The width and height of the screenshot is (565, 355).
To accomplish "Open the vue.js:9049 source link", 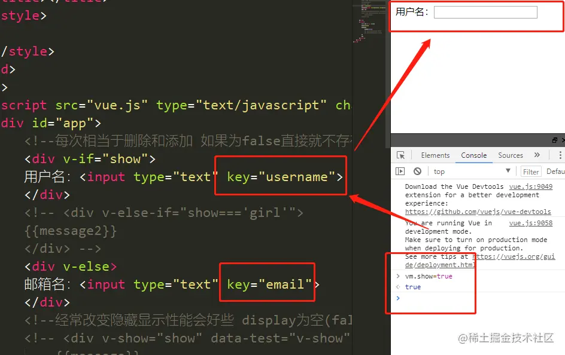I will click(530, 186).
